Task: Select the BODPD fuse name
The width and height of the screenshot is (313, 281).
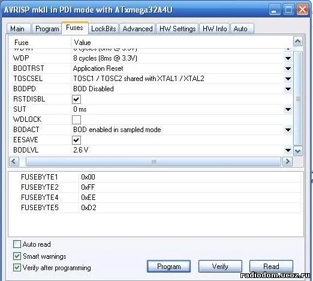Action: 25,89
